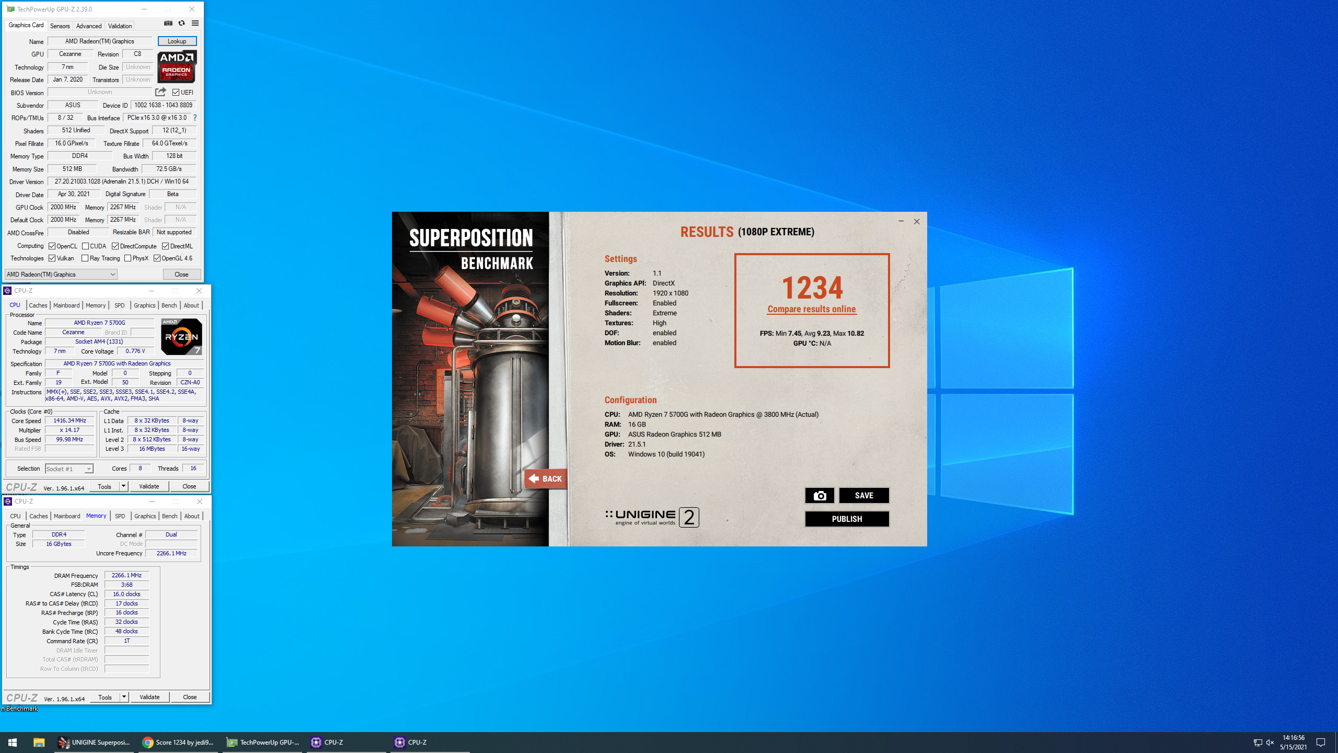
Task: Open File Explorer from the taskbar
Action: tap(39, 742)
